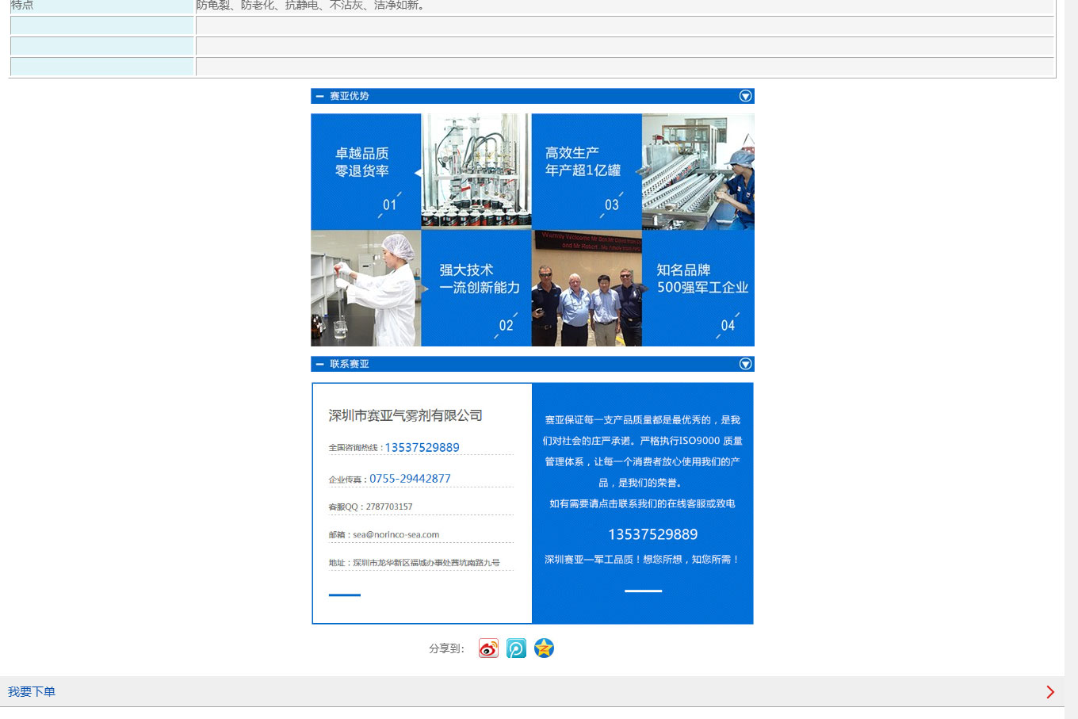1078x719 pixels.
Task: Click the hotline number 13537529889 link
Action: pos(422,447)
